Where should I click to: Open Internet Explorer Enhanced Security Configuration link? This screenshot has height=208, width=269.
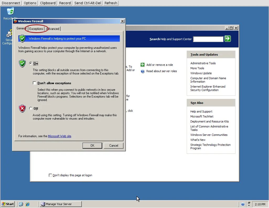click(208, 88)
